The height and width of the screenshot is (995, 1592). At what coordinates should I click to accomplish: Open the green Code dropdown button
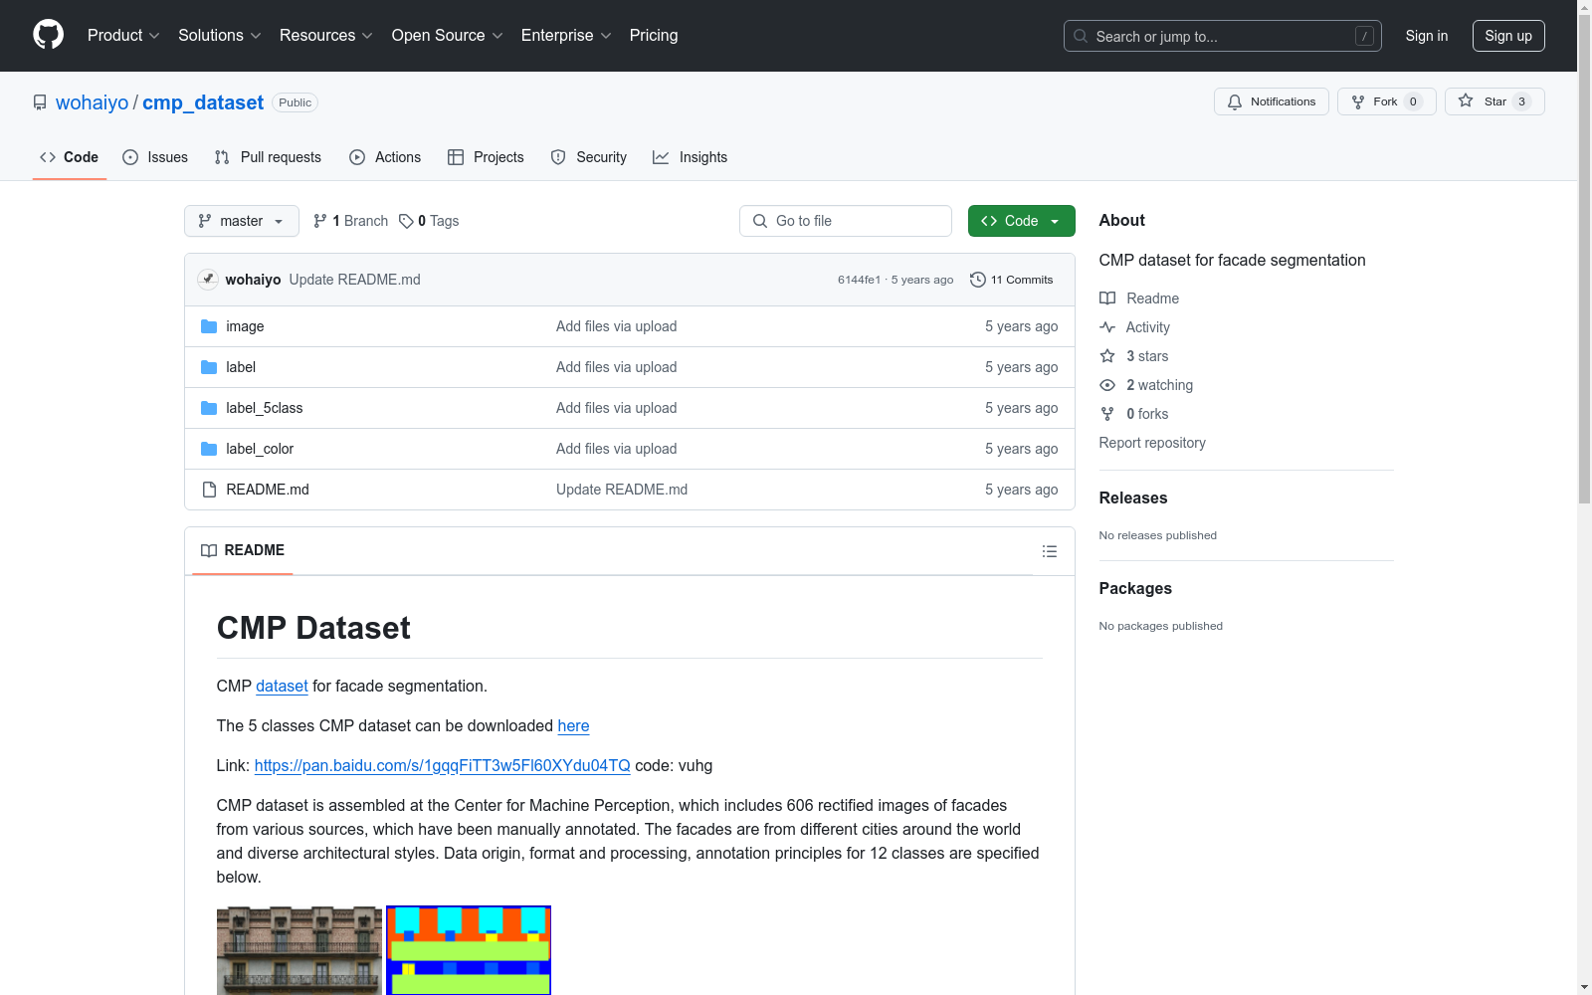(x=1021, y=221)
